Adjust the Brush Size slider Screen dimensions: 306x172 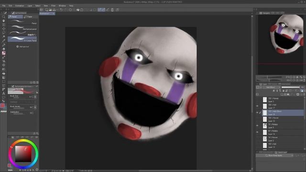[19, 97]
